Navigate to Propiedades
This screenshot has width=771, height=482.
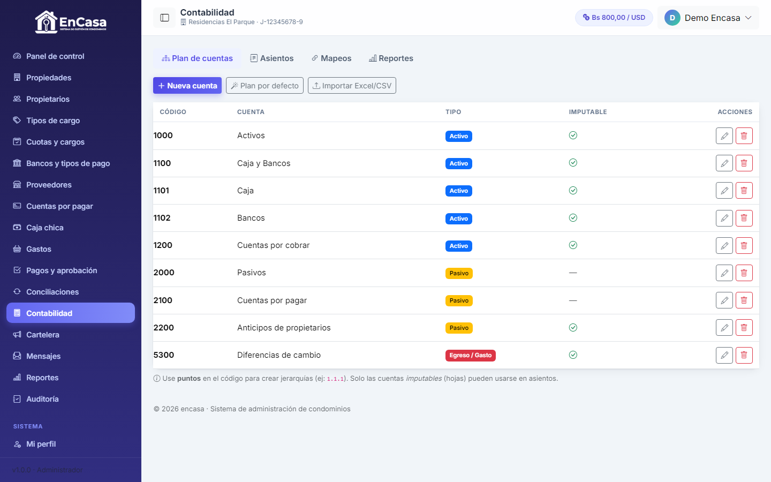[71, 78]
